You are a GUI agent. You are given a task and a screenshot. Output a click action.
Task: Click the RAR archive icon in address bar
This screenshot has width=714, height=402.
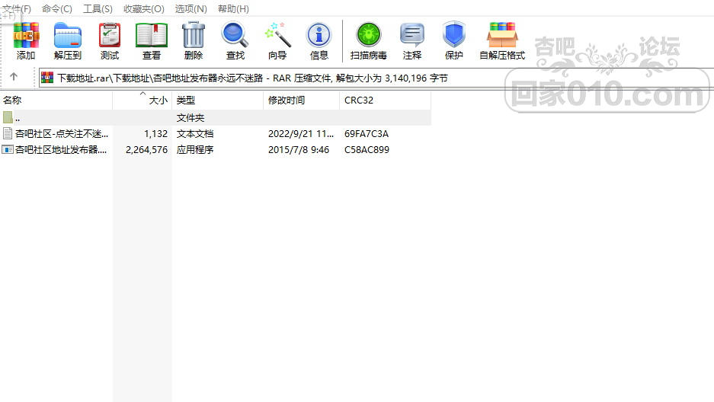click(x=47, y=78)
